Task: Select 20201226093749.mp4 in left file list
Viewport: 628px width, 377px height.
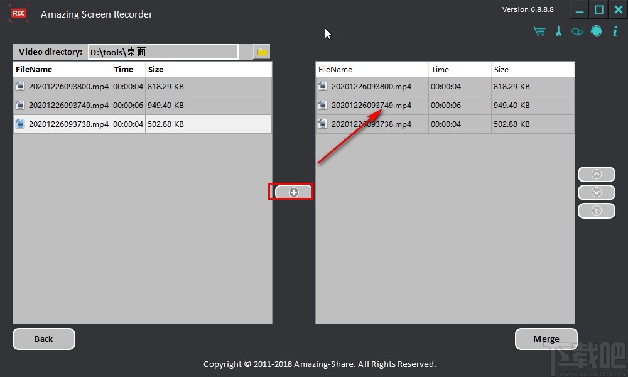Action: click(142, 106)
